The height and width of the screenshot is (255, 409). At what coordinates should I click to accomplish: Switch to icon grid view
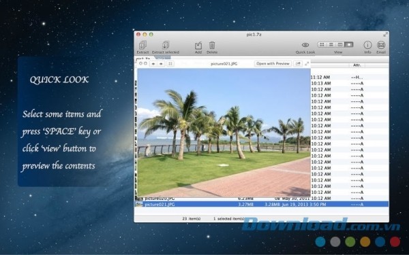click(x=322, y=44)
